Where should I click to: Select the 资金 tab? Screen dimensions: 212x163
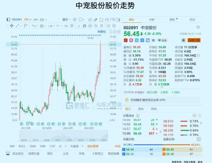pos(141,109)
